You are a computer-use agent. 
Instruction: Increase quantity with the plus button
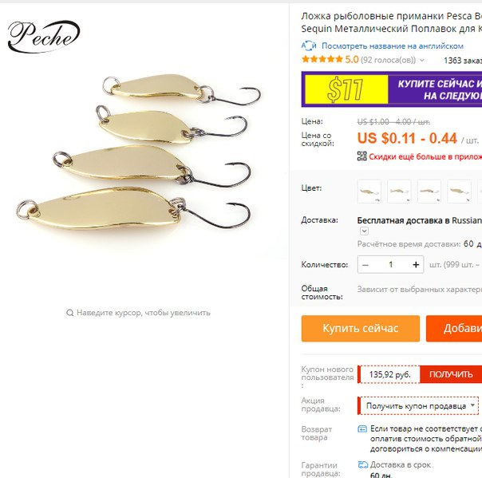(x=416, y=265)
